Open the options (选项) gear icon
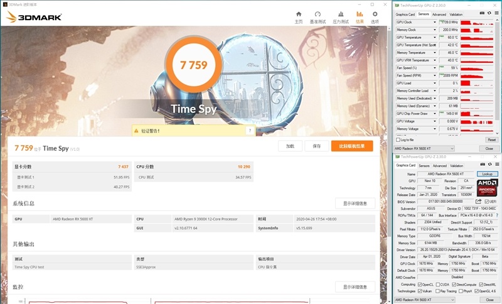Image resolution: width=502 pixels, height=304 pixels. 375,14
